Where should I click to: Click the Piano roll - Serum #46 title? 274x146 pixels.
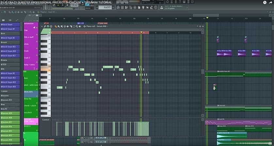pos(98,26)
